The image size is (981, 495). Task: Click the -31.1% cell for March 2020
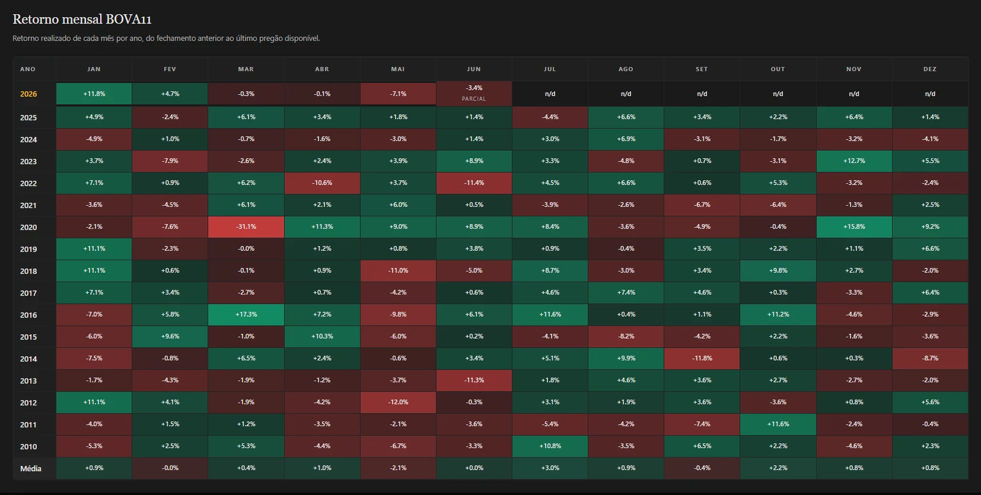point(246,226)
